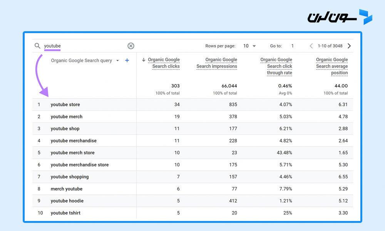Sort by Organic Google Search impressions column
This screenshot has width=385, height=231.
click(x=217, y=63)
